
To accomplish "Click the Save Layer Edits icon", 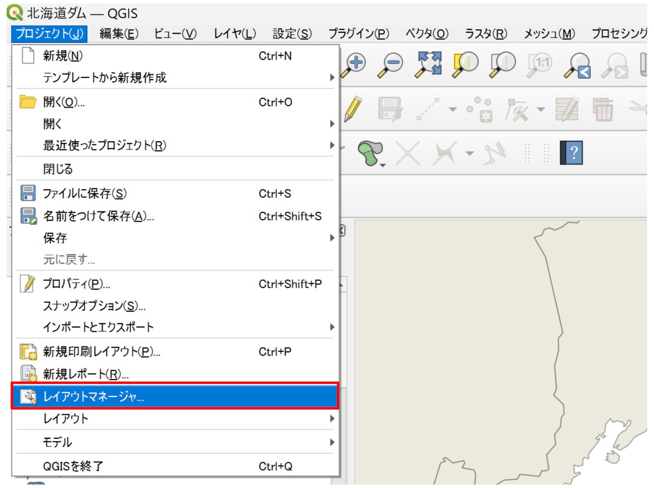I will (x=391, y=109).
